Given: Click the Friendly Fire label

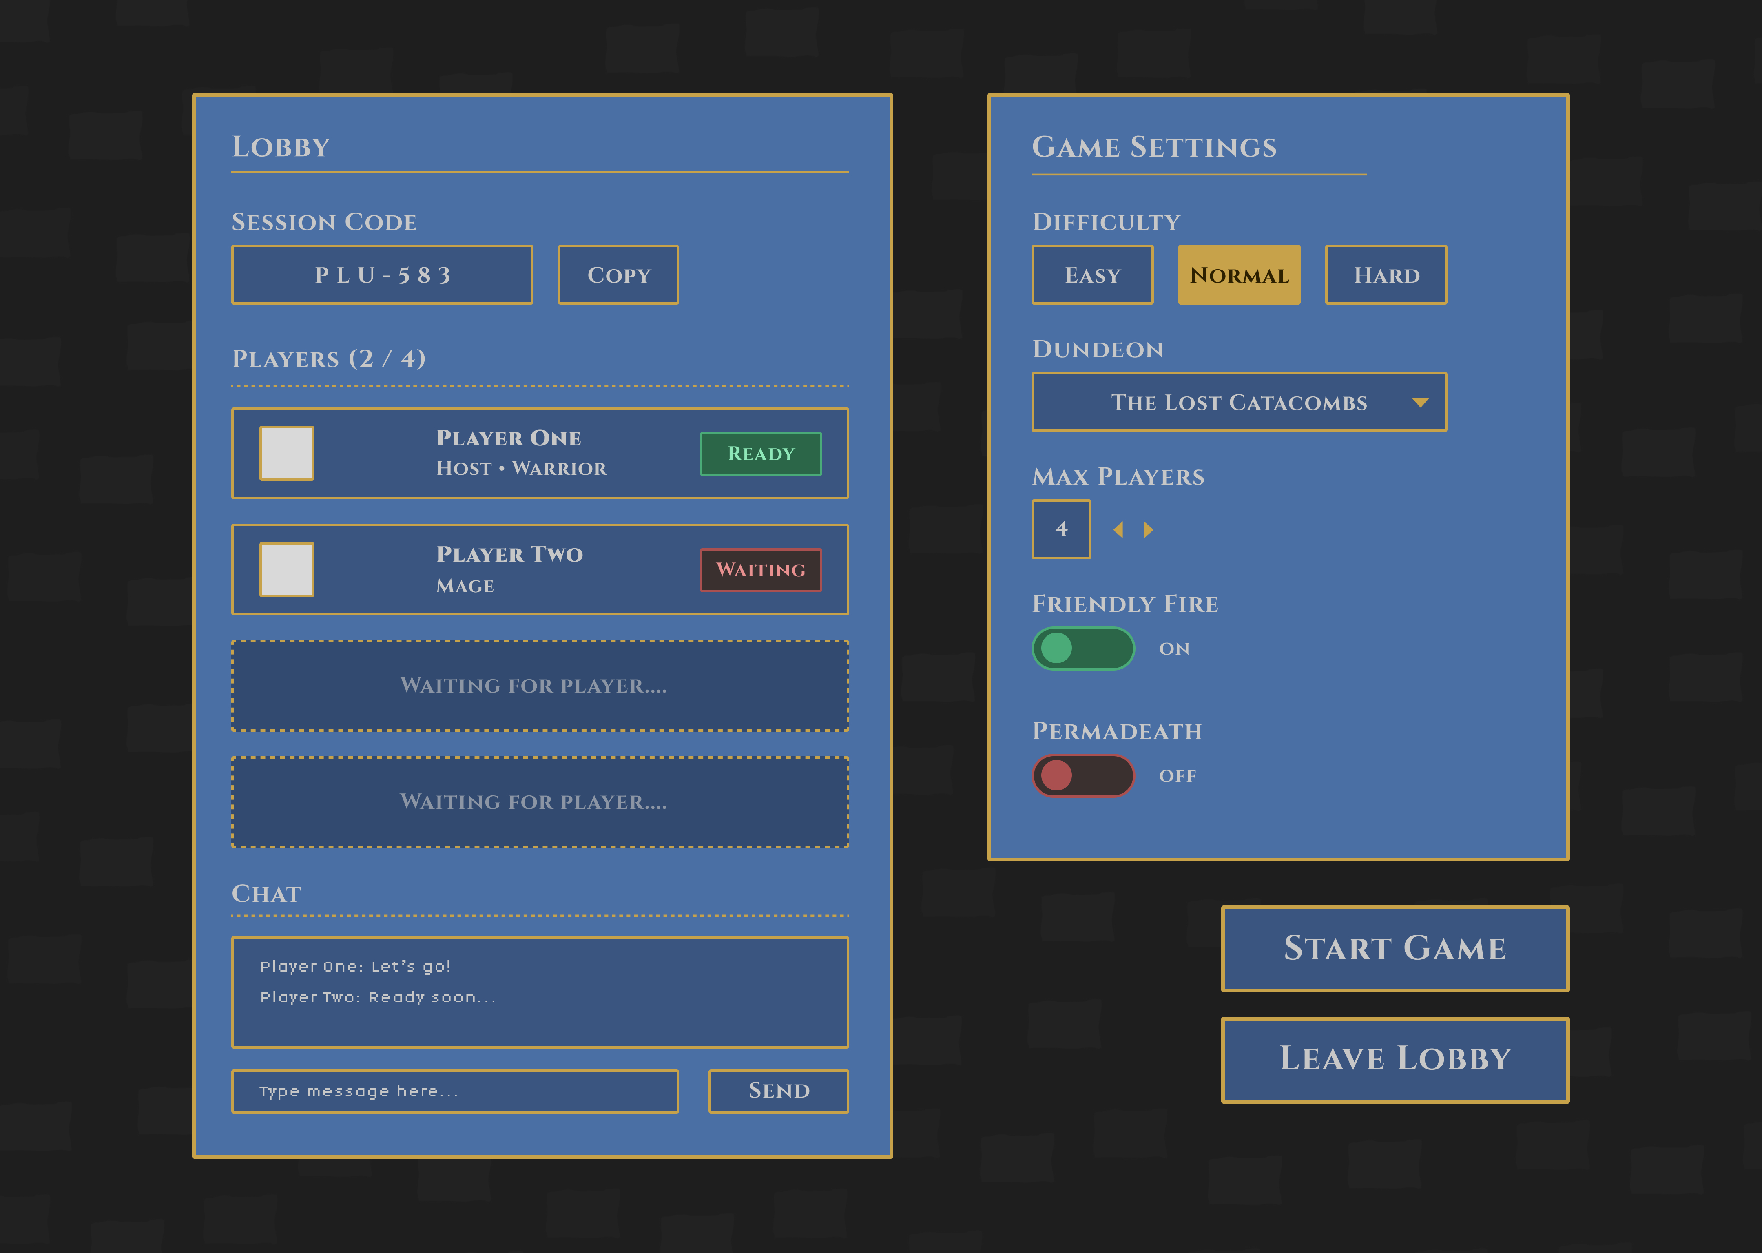Looking at the screenshot, I should coord(1126,604).
